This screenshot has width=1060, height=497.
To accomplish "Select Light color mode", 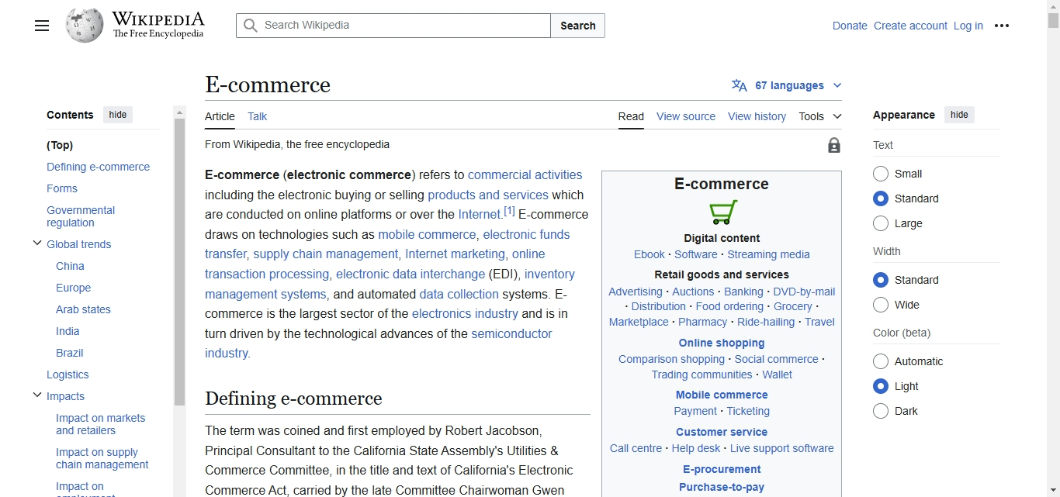I will pyautogui.click(x=881, y=386).
